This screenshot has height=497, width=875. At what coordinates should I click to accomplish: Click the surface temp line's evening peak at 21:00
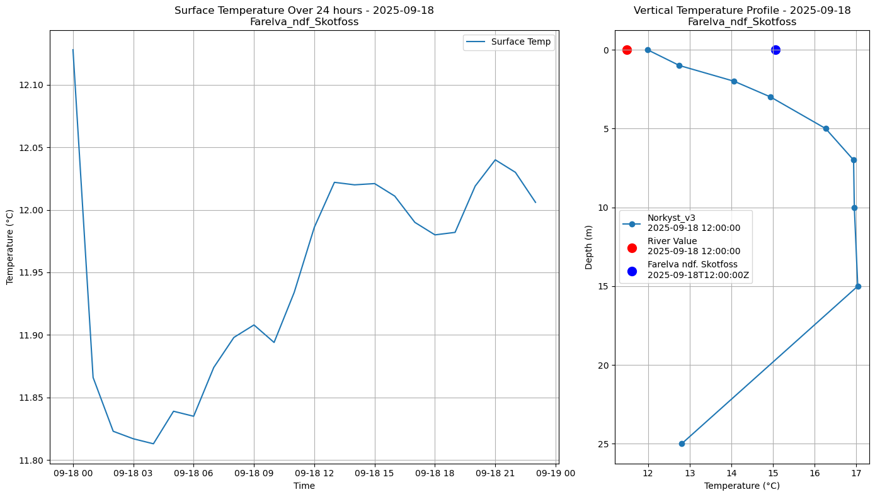point(495,160)
